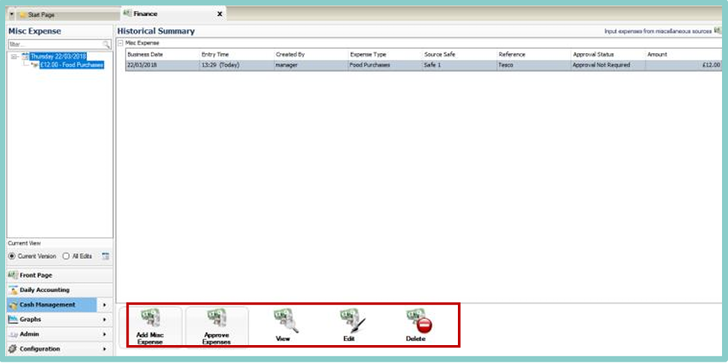Expand the Graphs submenu arrow

[104, 320]
